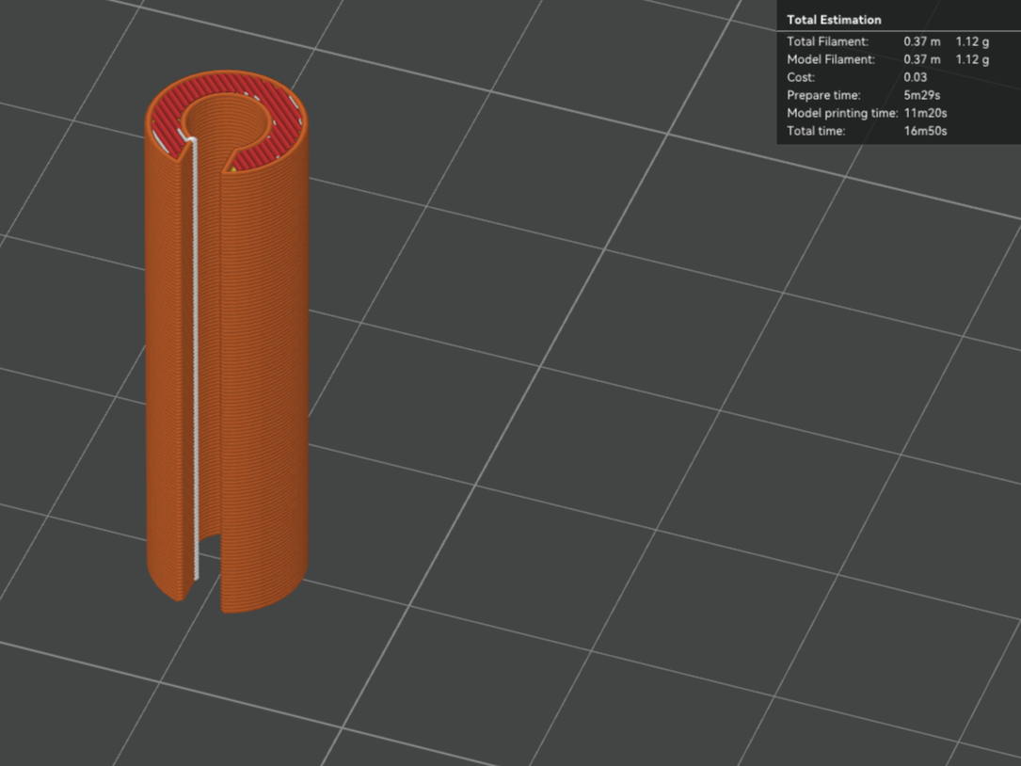Click the total time value 16m50s
This screenshot has height=766, width=1021.
tap(925, 131)
